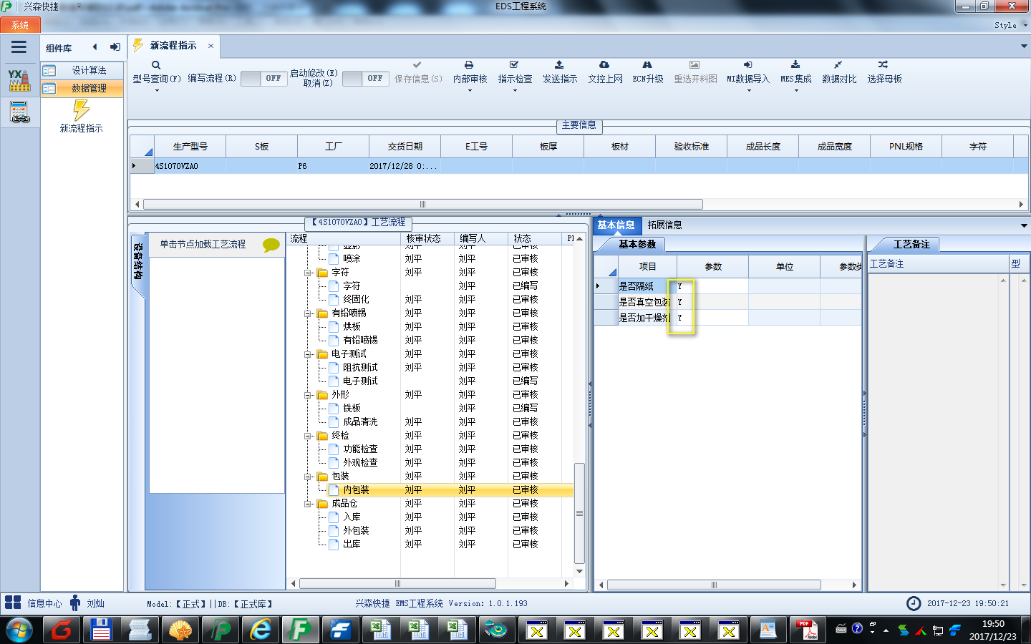Open the 系统 menu

(x=20, y=25)
